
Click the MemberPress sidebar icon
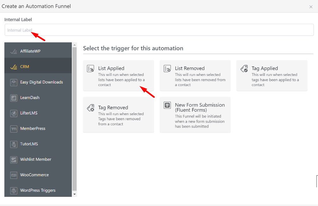pos(14,129)
